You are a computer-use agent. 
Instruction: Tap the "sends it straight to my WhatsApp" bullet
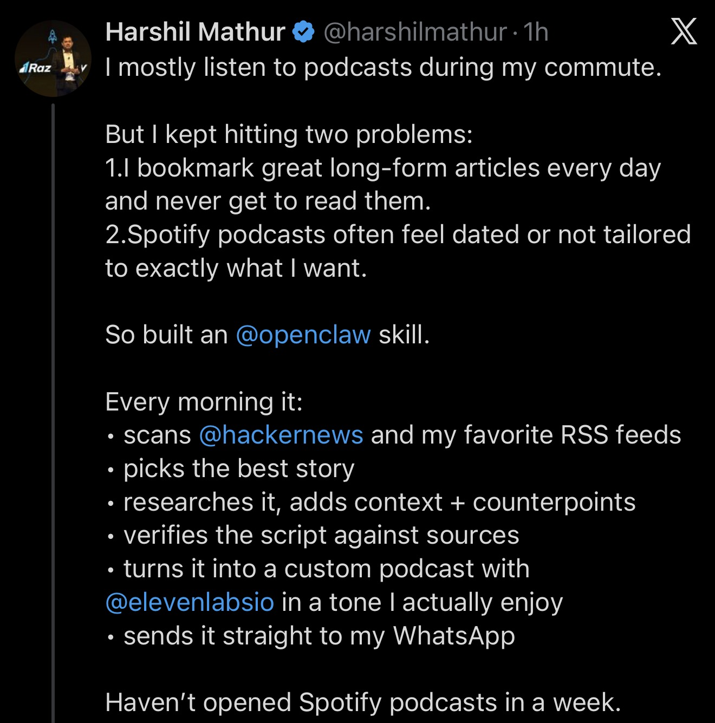point(319,636)
